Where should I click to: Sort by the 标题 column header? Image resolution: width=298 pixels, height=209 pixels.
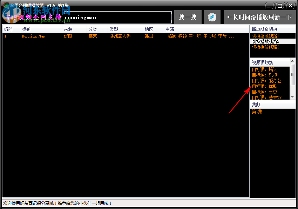[41, 29]
